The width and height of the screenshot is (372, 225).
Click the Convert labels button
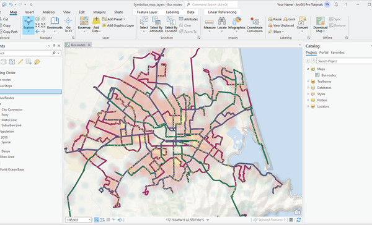[303, 25]
